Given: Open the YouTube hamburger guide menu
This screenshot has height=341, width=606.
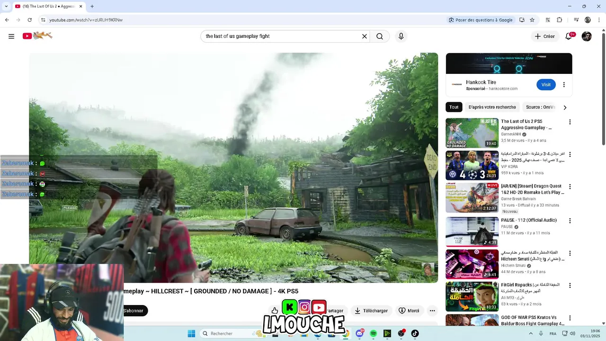Looking at the screenshot, I should pos(11,36).
